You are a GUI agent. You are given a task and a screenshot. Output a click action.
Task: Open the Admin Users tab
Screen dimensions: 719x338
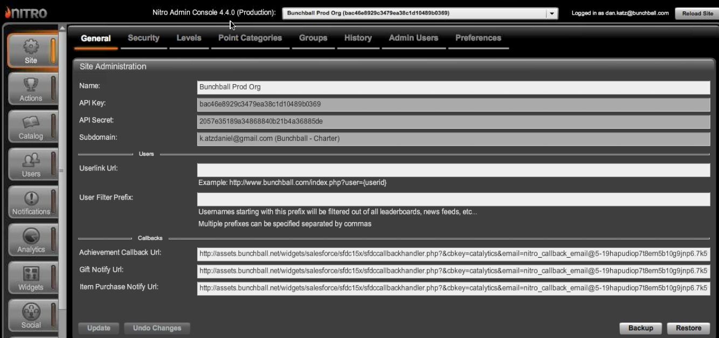coord(413,38)
